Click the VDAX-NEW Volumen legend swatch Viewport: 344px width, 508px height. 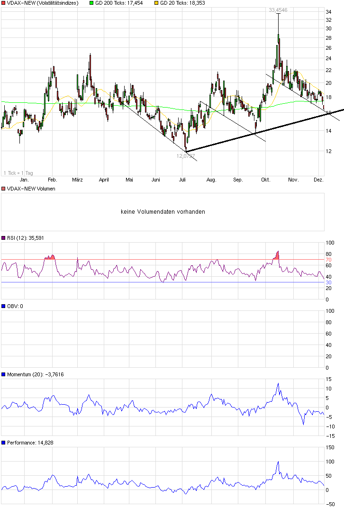point(3,189)
